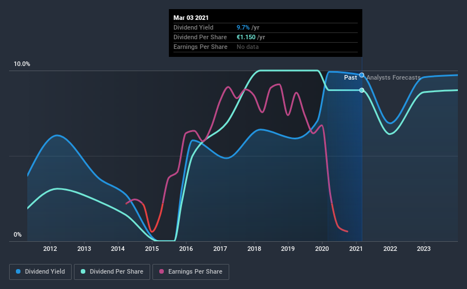The image size is (467, 289).
Task: Click the 10.0% y-axis label
Action: pos(22,64)
